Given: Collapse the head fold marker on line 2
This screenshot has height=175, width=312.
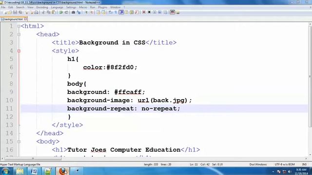Looking at the screenshot, I should click(x=19, y=35).
